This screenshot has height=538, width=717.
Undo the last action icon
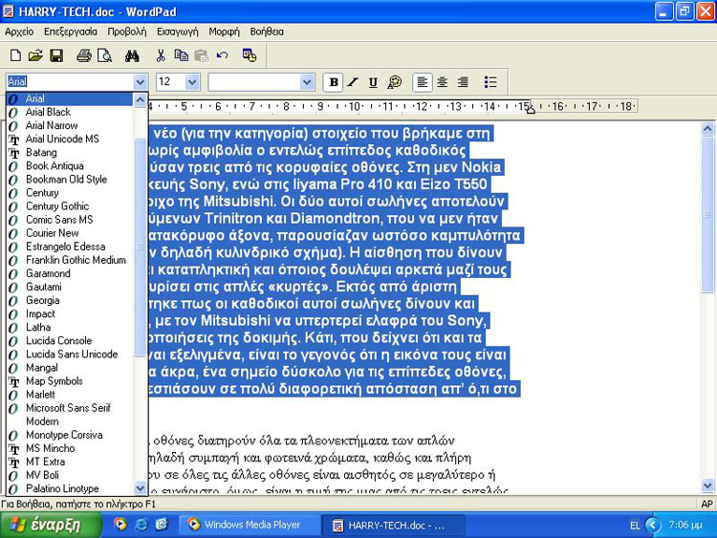tap(222, 55)
